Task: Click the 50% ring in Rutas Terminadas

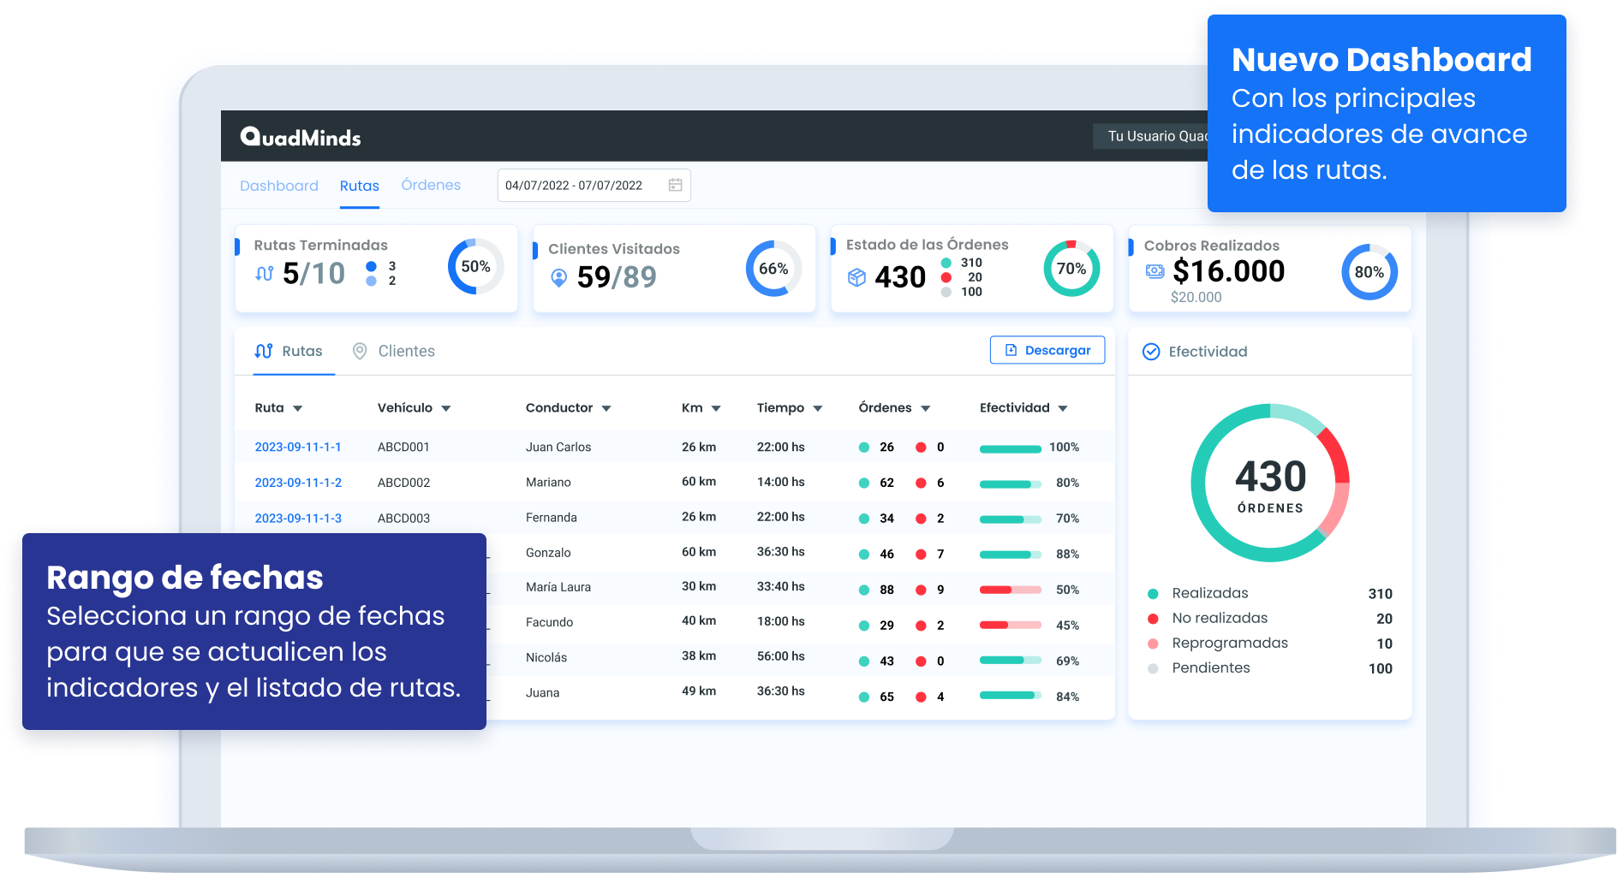Action: [x=475, y=267]
